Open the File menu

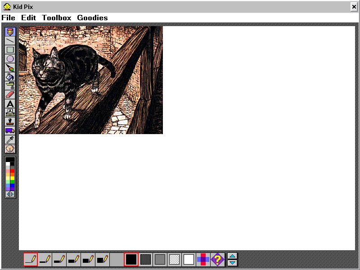click(x=8, y=18)
